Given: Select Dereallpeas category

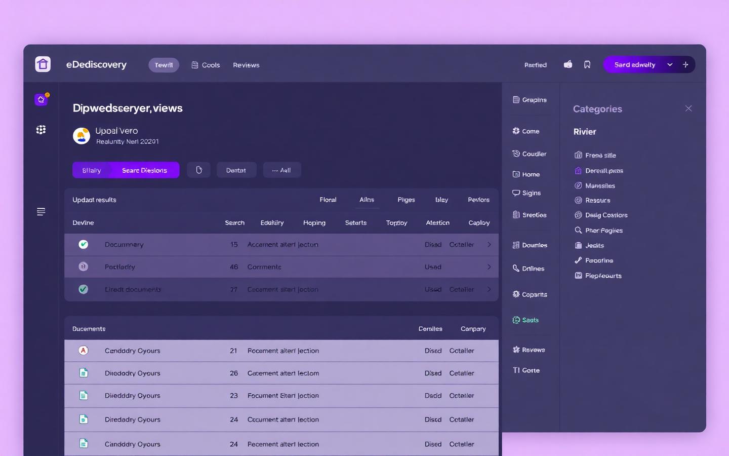Looking at the screenshot, I should pyautogui.click(x=599, y=171).
